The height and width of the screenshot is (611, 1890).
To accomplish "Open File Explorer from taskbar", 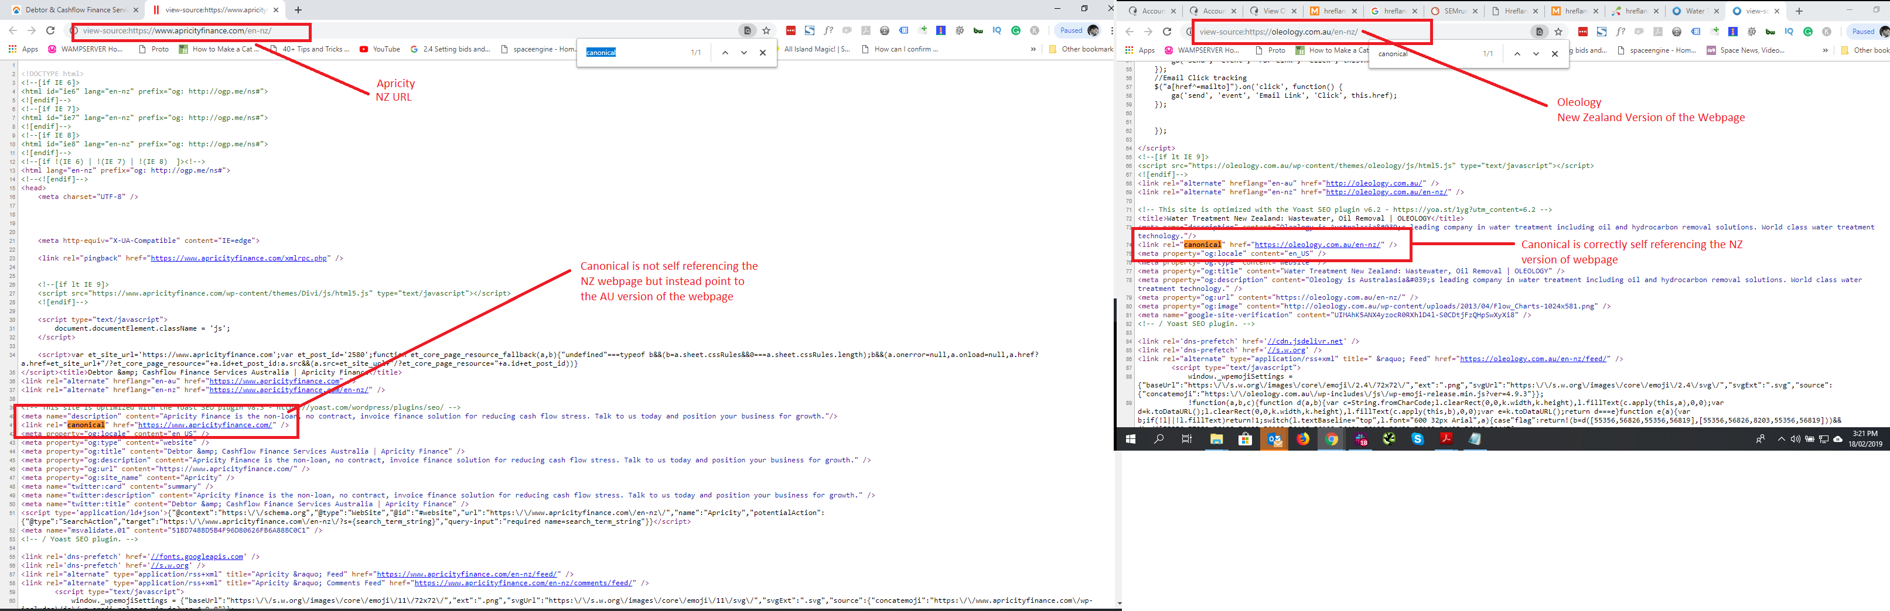I will click(x=1216, y=439).
